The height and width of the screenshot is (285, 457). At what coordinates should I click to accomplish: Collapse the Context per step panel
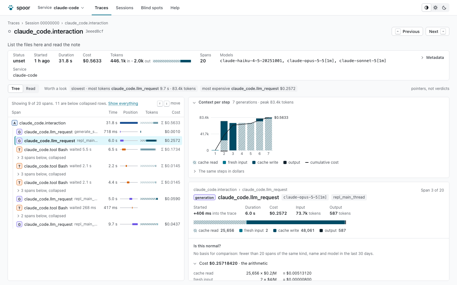coord(194,103)
